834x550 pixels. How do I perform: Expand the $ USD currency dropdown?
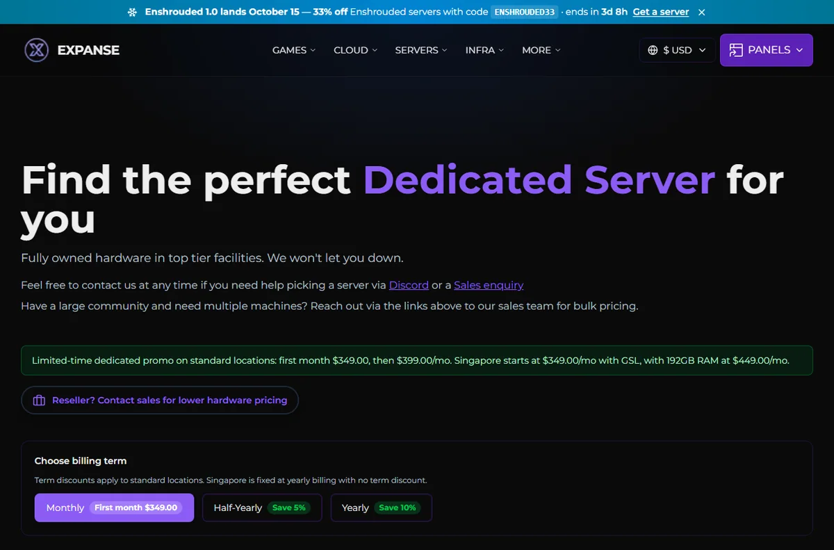point(677,50)
